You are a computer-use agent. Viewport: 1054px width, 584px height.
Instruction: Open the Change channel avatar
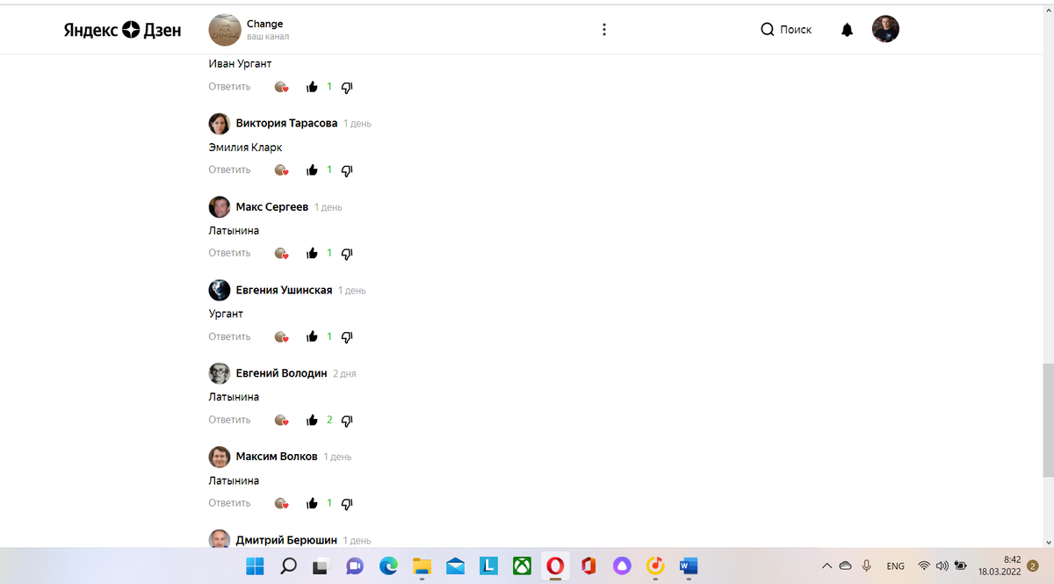(x=225, y=30)
